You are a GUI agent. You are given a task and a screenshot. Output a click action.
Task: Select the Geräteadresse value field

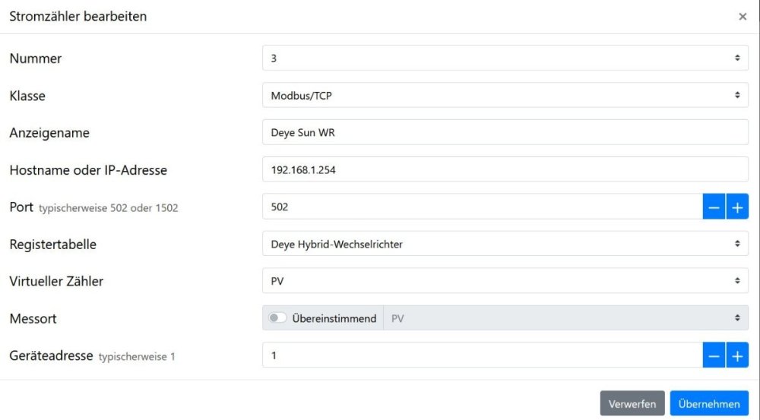(x=482, y=355)
